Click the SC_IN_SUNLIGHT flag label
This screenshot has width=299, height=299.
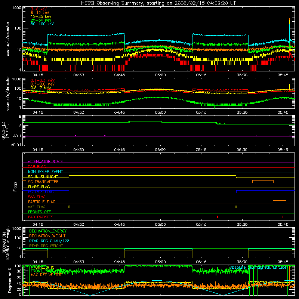point(43,176)
